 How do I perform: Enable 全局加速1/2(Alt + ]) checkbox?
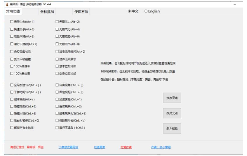coord(12,85)
